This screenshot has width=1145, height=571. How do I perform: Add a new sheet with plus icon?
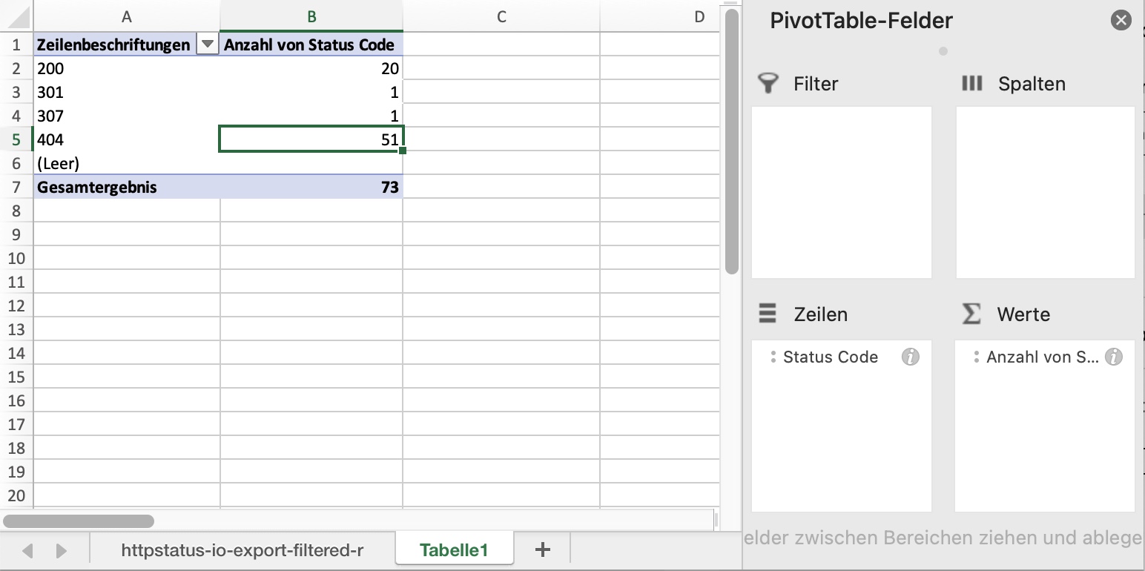tap(543, 549)
